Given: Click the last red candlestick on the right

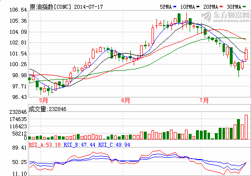Looking at the screenshot, I should (x=246, y=54).
